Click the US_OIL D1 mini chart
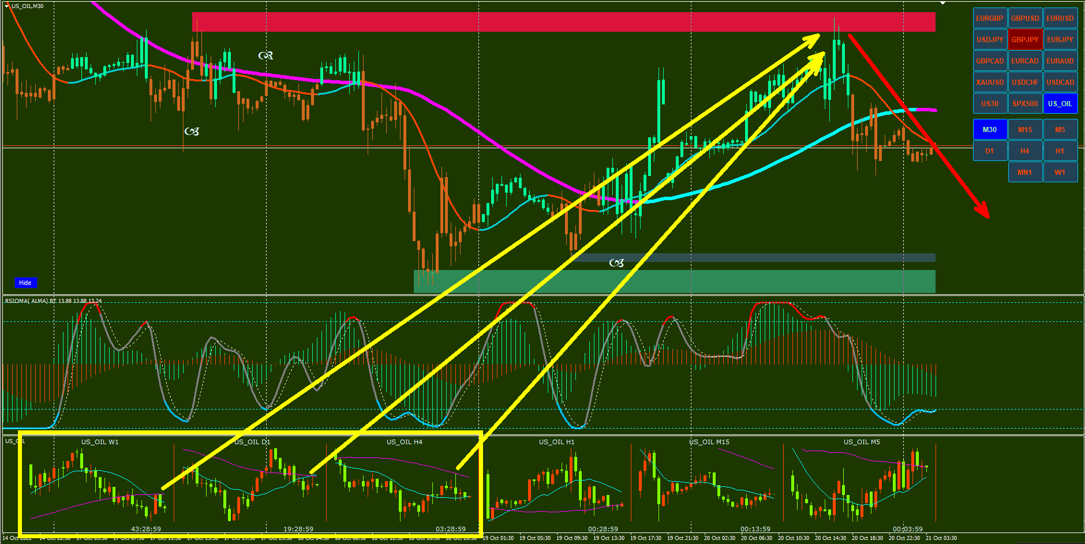1085x544 pixels. [x=252, y=485]
